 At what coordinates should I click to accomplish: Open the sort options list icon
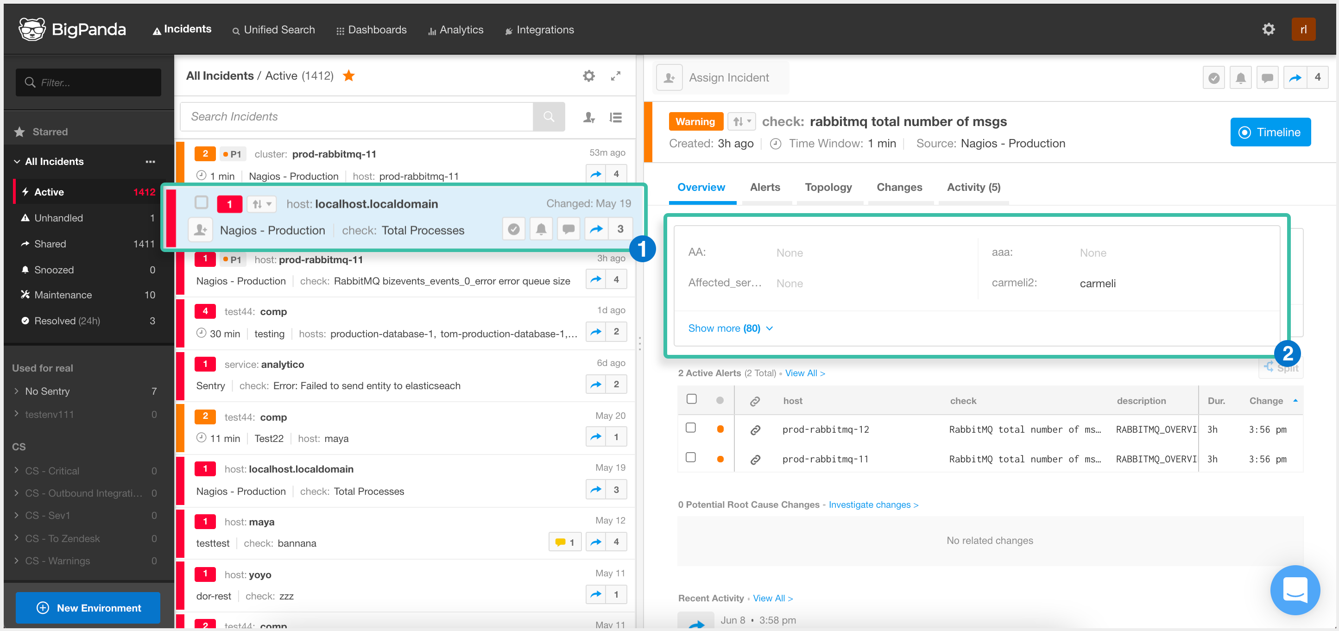615,118
